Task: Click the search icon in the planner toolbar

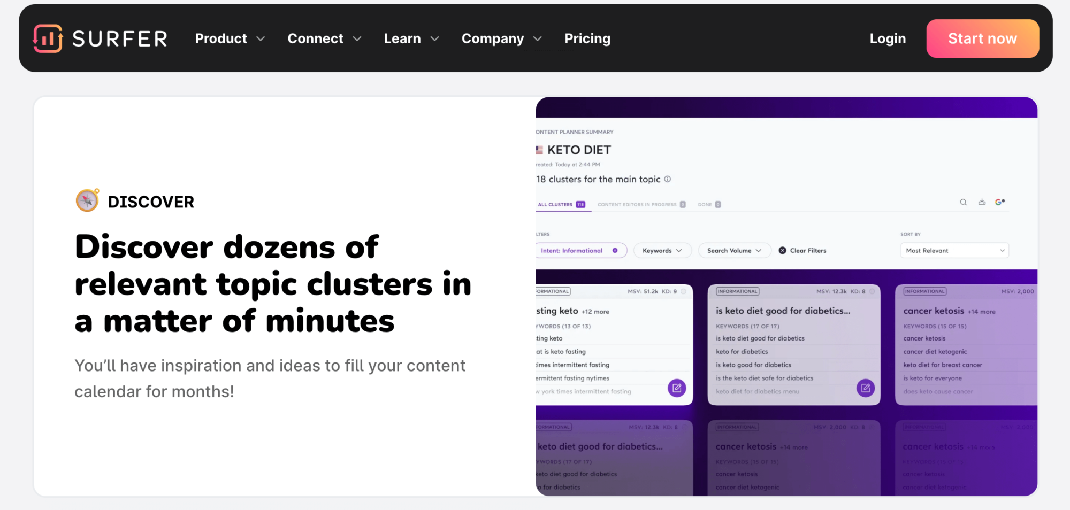Action: point(963,202)
